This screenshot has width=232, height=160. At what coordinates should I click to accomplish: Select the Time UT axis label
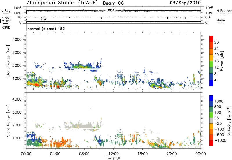coord(113,158)
